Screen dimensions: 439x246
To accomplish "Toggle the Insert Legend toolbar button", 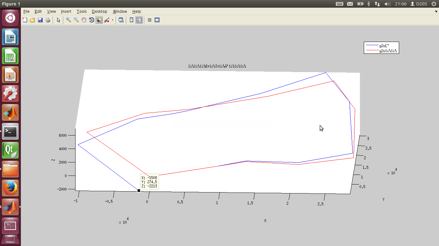I will pyautogui.click(x=139, y=20).
